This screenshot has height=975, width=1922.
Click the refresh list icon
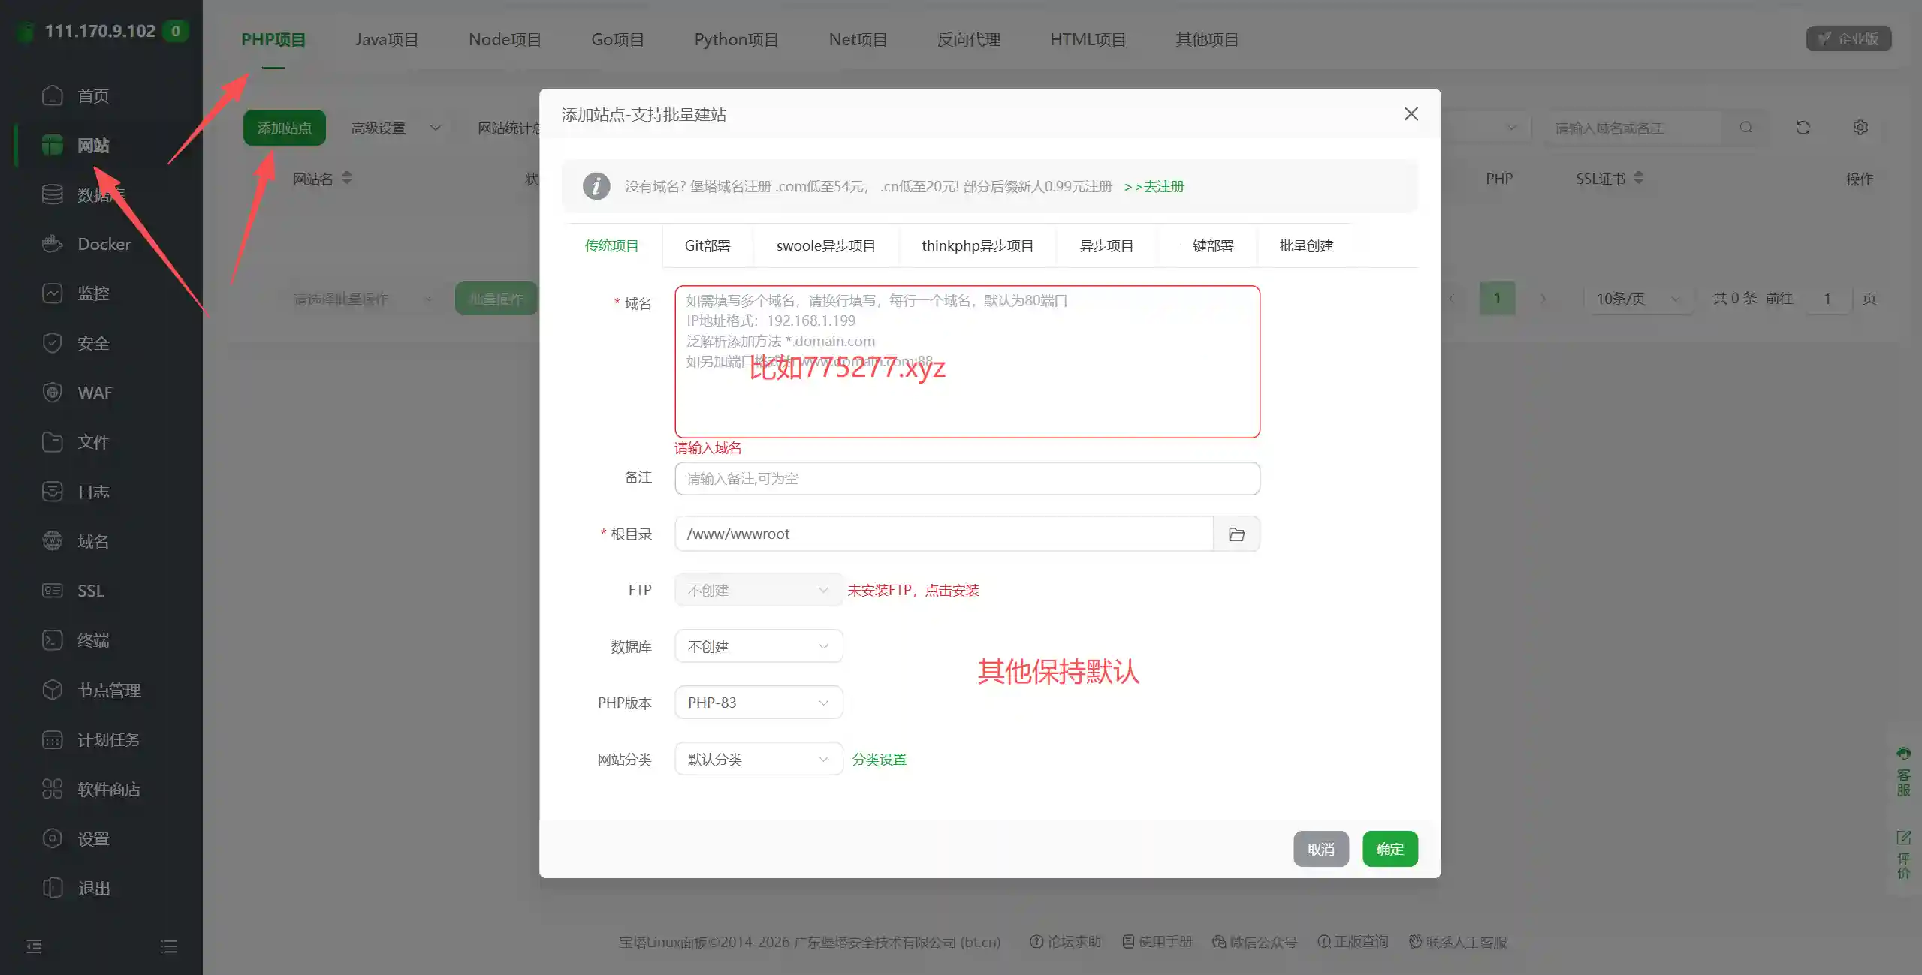[1803, 128]
